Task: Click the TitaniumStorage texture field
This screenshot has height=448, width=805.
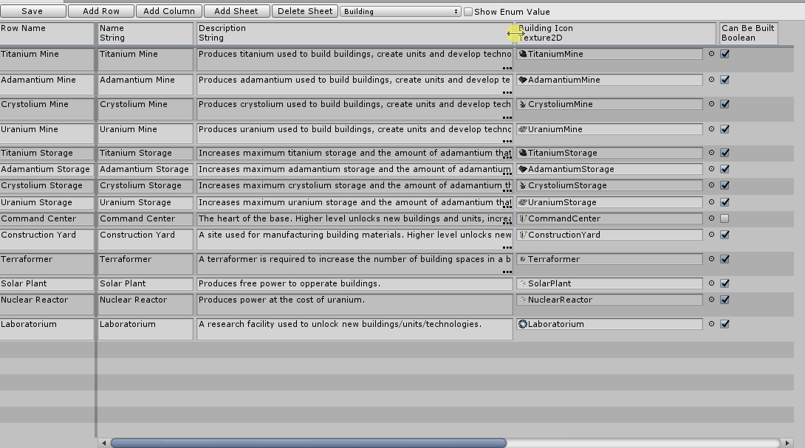Action: [x=609, y=153]
